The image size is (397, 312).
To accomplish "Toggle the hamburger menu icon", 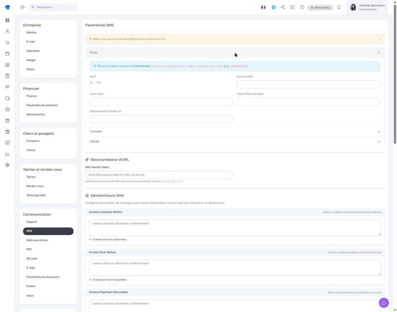I will [23, 7].
